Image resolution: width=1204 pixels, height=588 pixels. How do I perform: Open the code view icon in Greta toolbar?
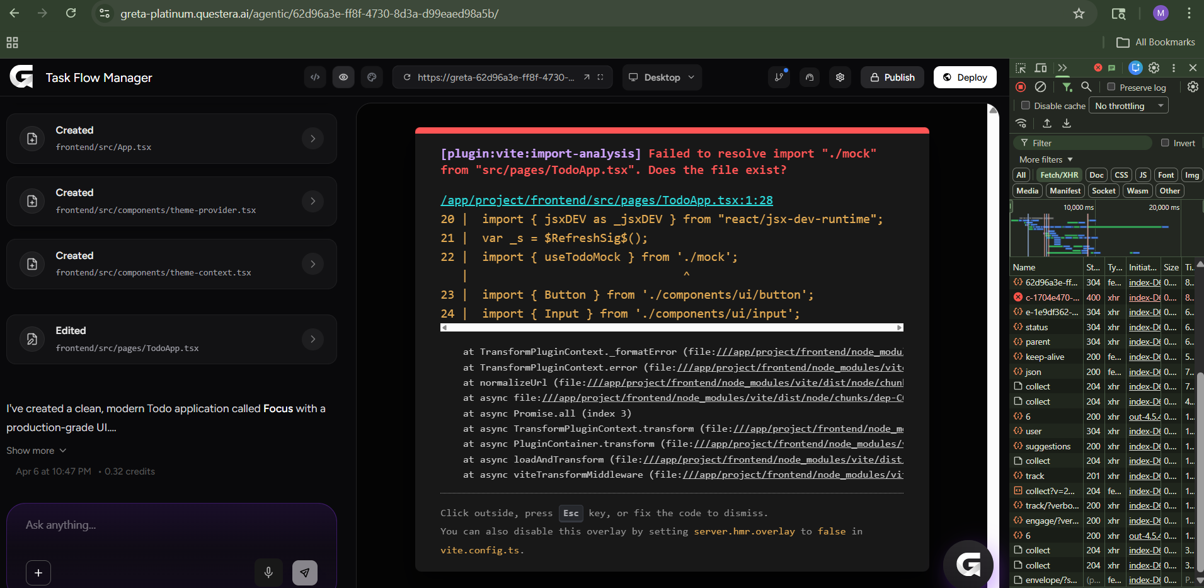[315, 78]
